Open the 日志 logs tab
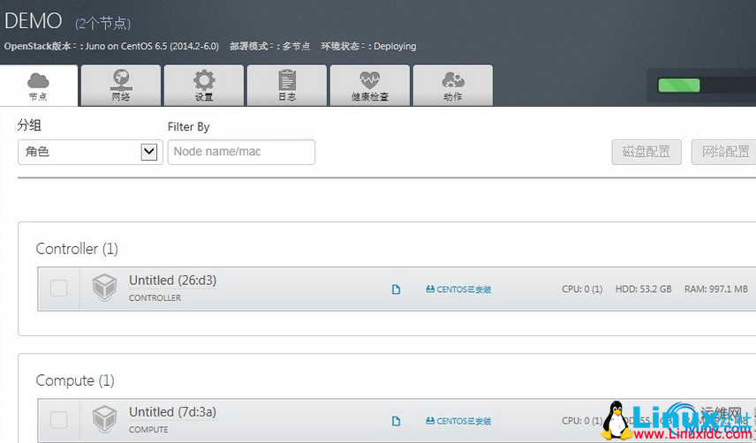The image size is (756, 443). point(287,86)
